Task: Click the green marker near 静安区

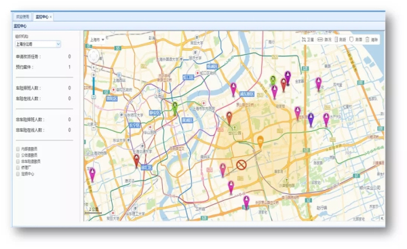Action: [175, 108]
